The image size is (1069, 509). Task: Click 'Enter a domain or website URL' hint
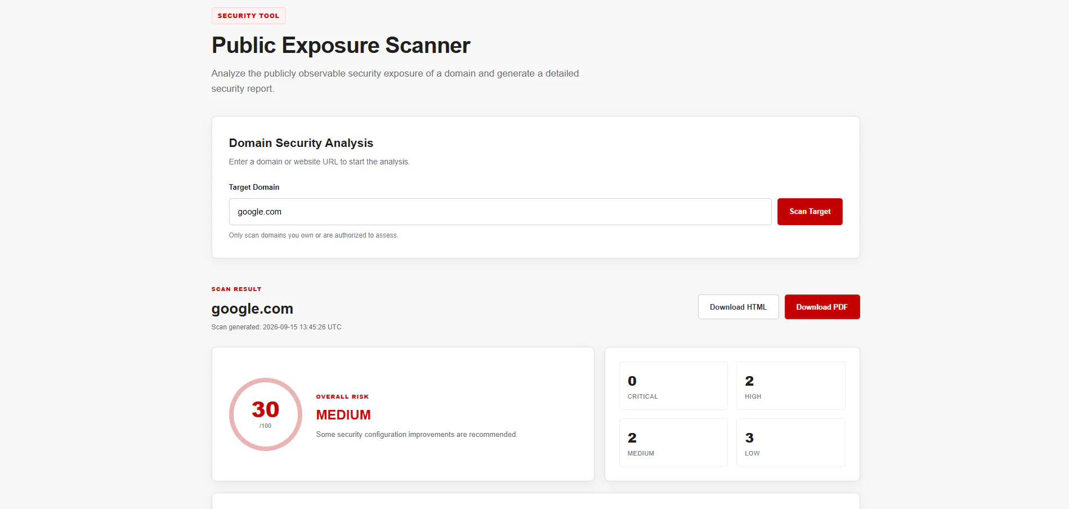tap(319, 162)
